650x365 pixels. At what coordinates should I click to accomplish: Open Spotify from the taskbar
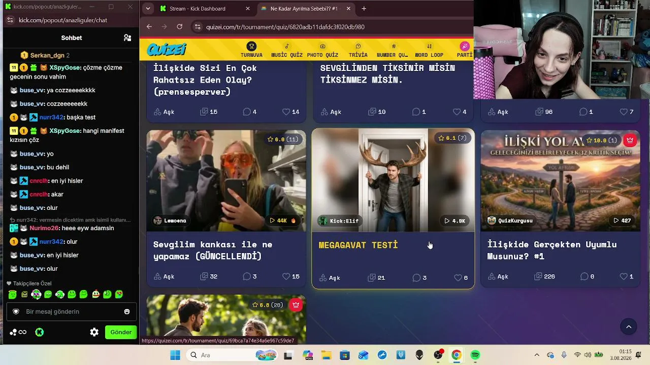coord(475,355)
